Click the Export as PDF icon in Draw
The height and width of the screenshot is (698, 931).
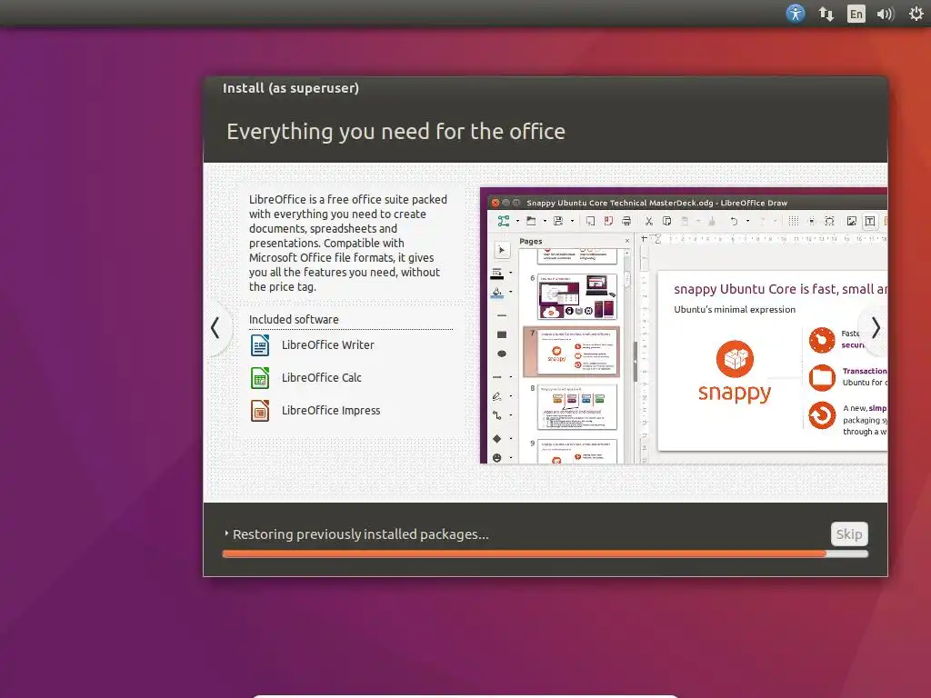pos(608,222)
